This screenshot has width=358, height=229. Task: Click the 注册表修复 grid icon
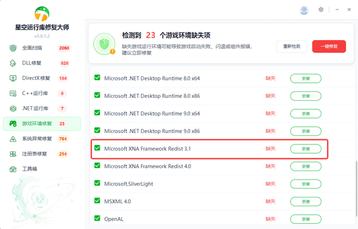pos(13,154)
